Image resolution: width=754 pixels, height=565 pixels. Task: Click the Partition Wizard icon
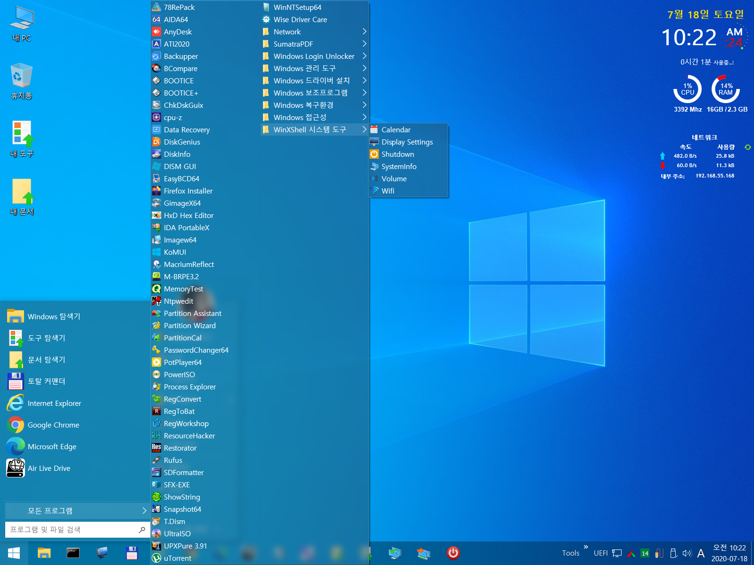[156, 325]
